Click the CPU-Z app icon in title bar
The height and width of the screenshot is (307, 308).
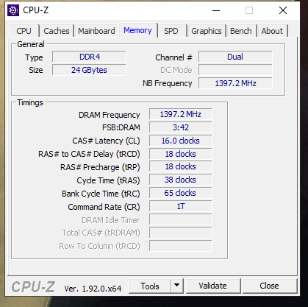tap(13, 10)
